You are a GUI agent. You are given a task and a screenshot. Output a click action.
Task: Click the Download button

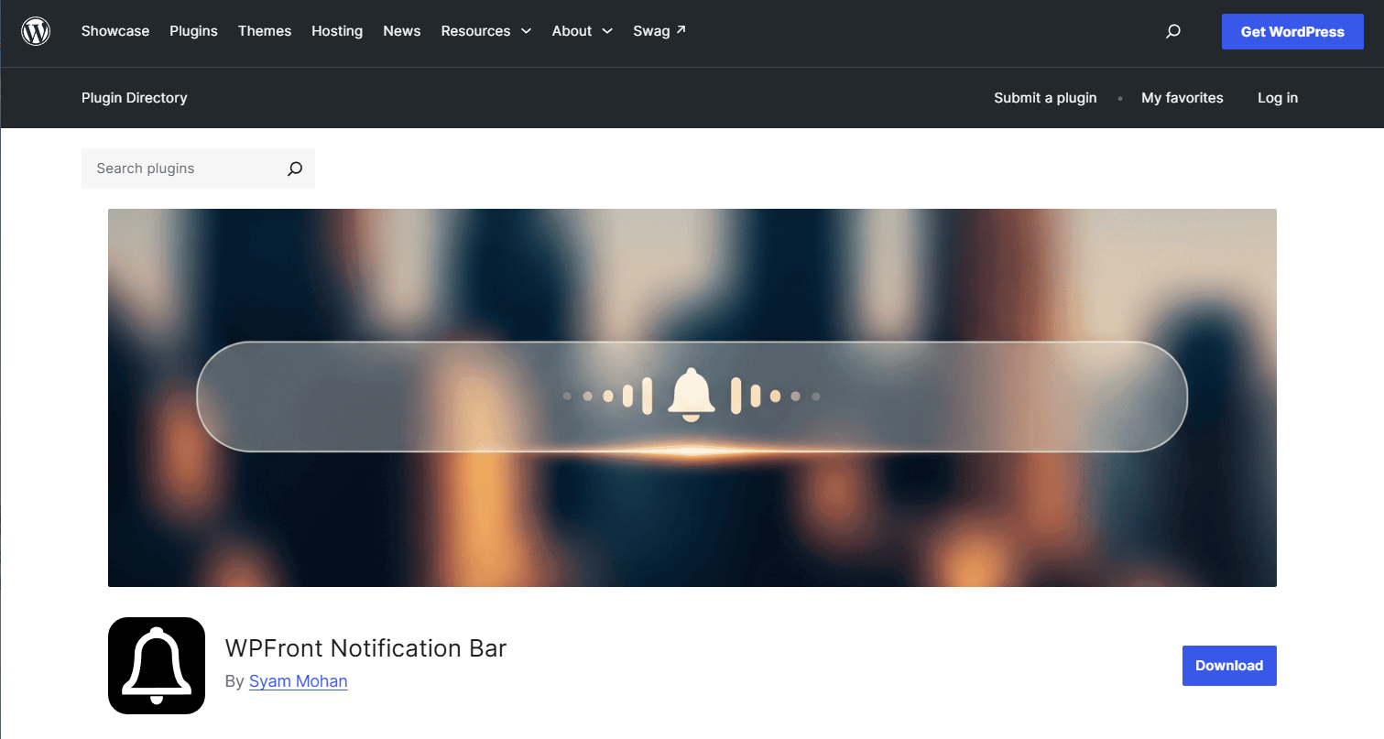pos(1229,666)
